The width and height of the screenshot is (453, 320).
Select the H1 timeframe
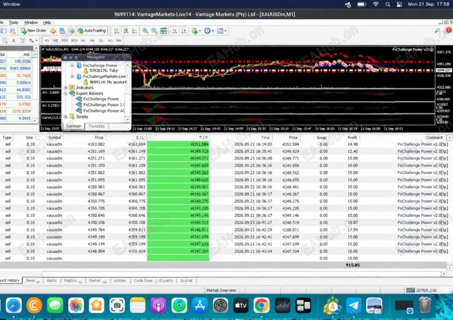coord(83,41)
